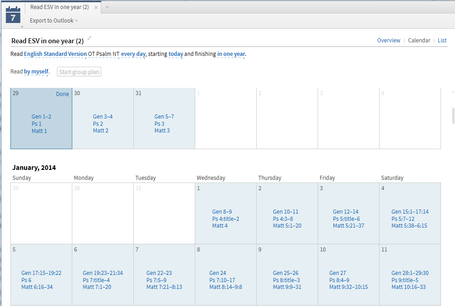The image size is (455, 306).
Task: Click the Done link on day 29
Action: coord(62,94)
